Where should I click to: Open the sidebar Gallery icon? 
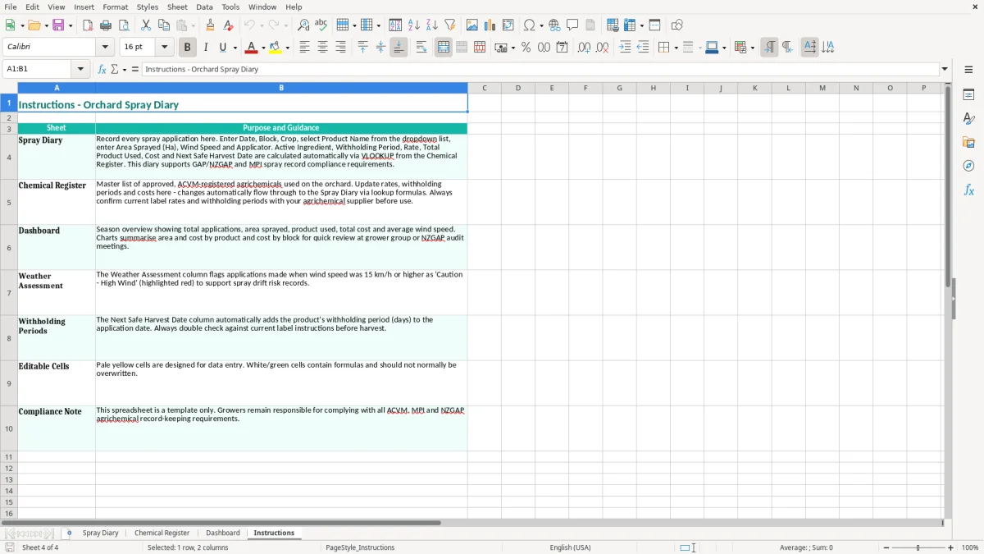pos(968,143)
